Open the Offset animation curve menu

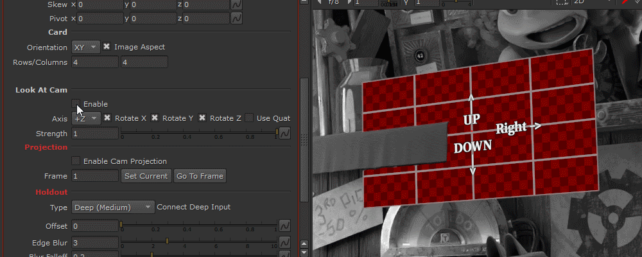(284, 226)
